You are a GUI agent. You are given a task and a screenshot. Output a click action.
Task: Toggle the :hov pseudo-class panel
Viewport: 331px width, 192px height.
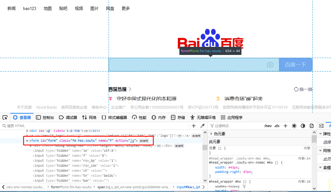[x=268, y=126]
